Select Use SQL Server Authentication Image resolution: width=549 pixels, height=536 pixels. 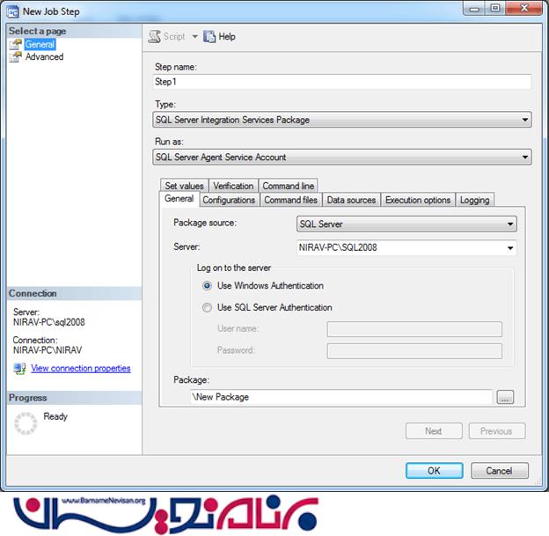click(x=207, y=307)
